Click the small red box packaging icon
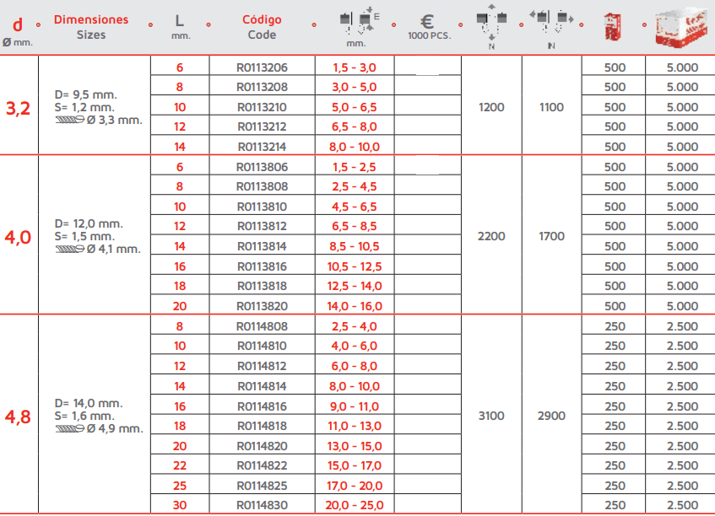This screenshot has height=516, width=715. (612, 26)
